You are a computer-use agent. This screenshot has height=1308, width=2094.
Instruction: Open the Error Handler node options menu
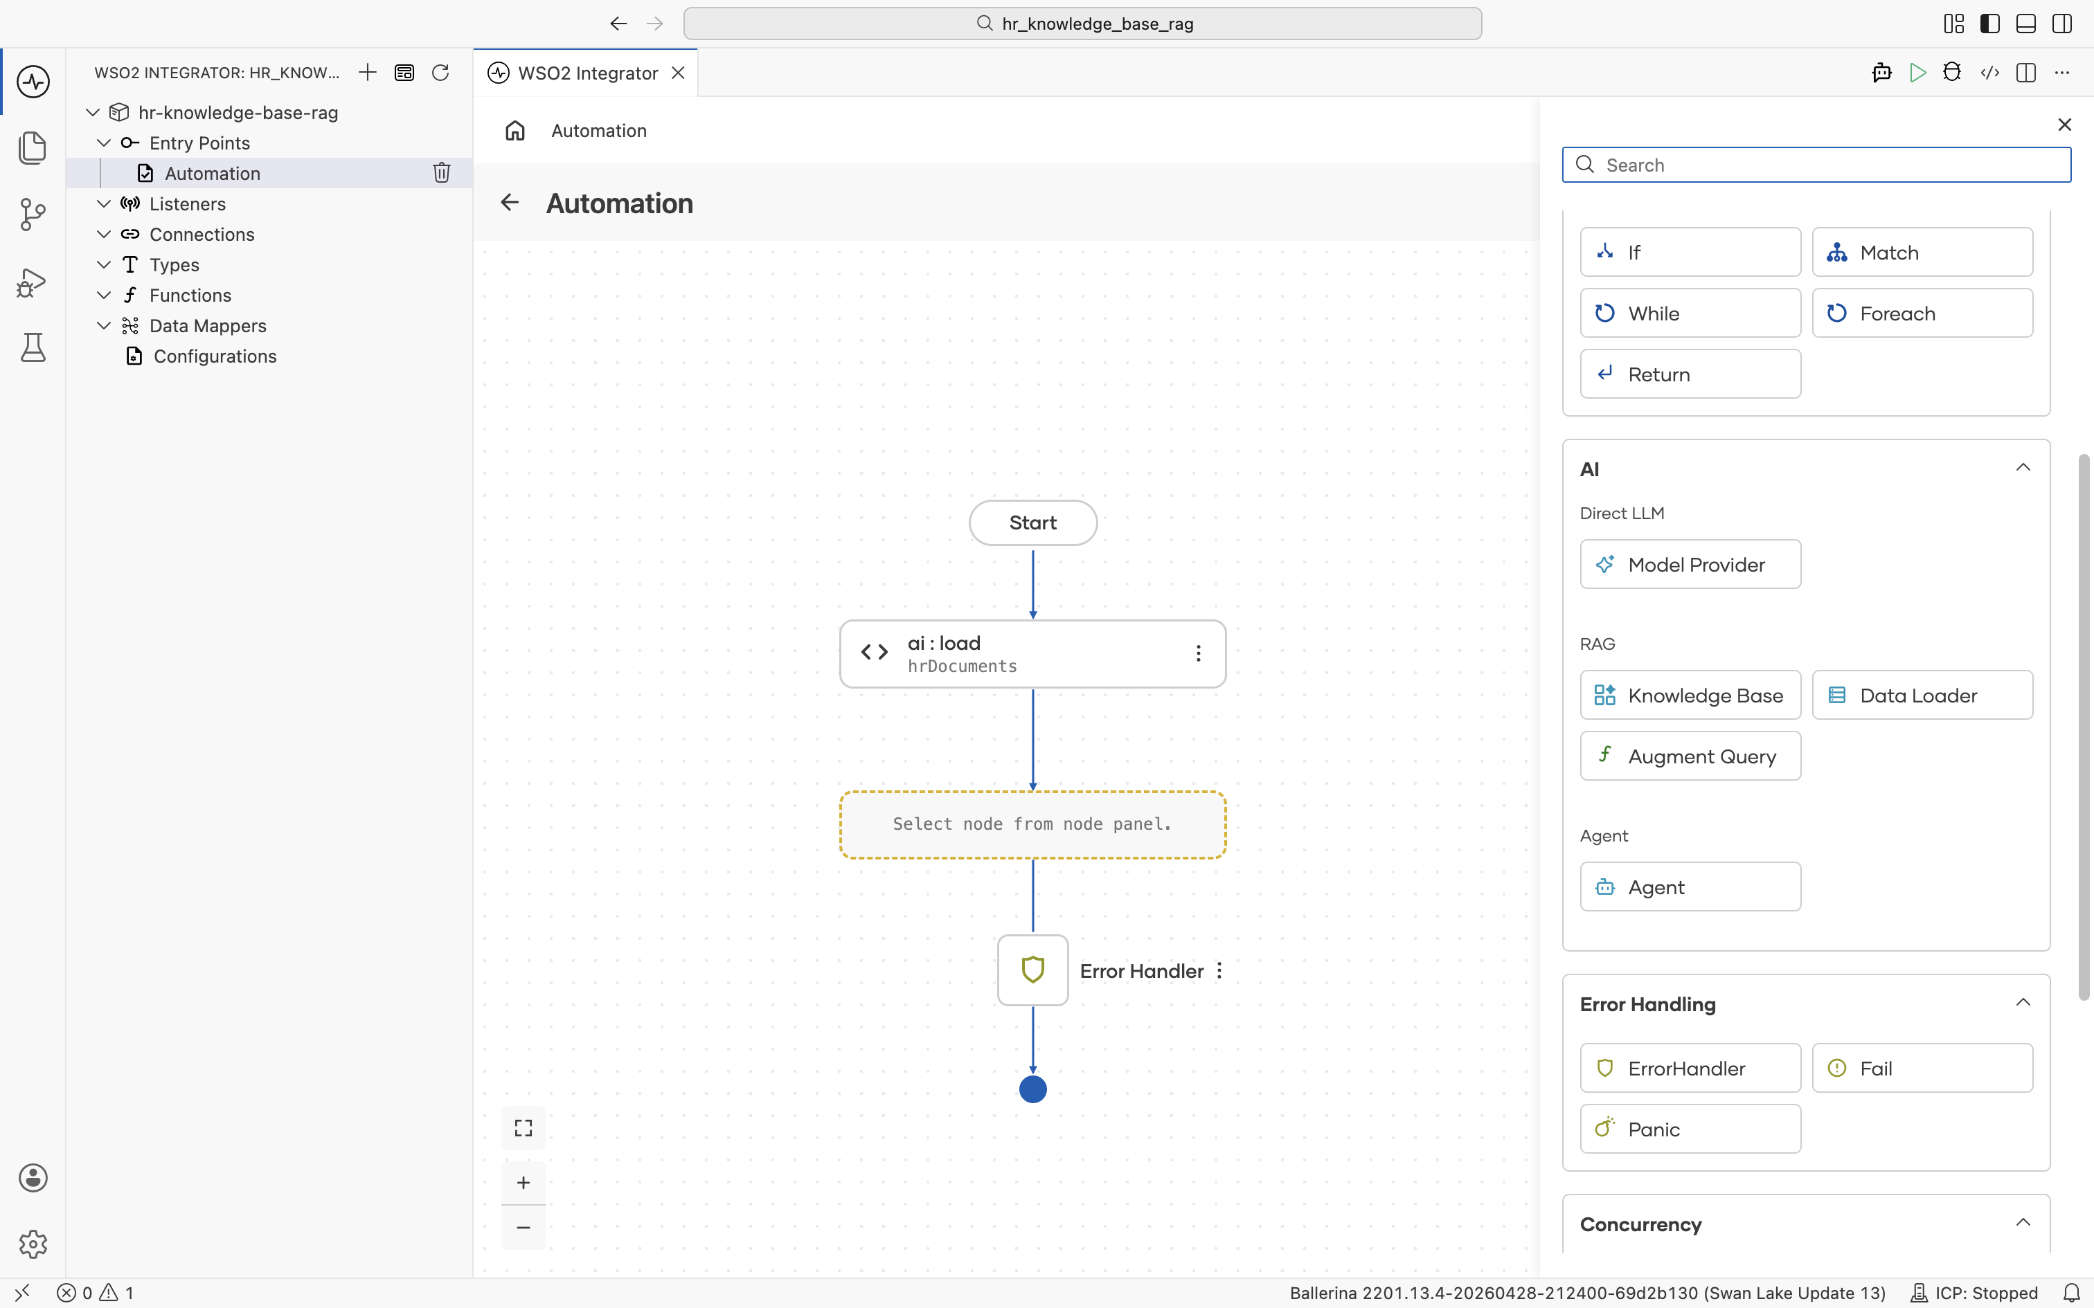(1219, 970)
